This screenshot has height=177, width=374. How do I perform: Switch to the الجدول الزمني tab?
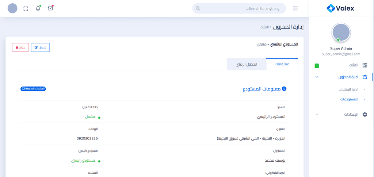click(x=247, y=64)
